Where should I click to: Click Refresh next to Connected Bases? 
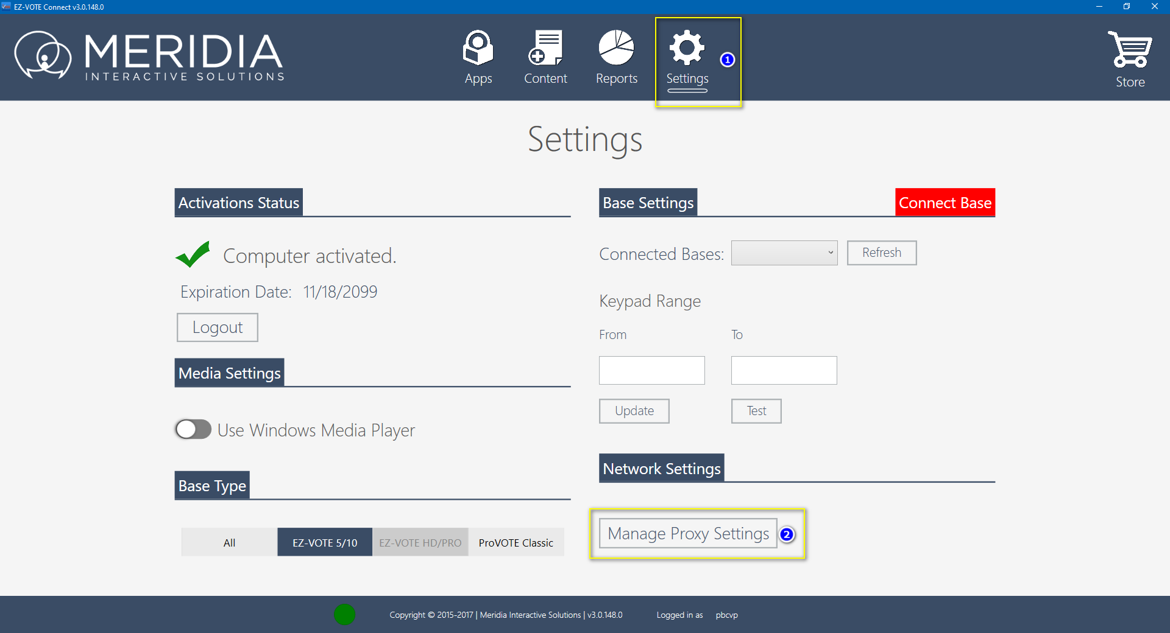(x=882, y=253)
